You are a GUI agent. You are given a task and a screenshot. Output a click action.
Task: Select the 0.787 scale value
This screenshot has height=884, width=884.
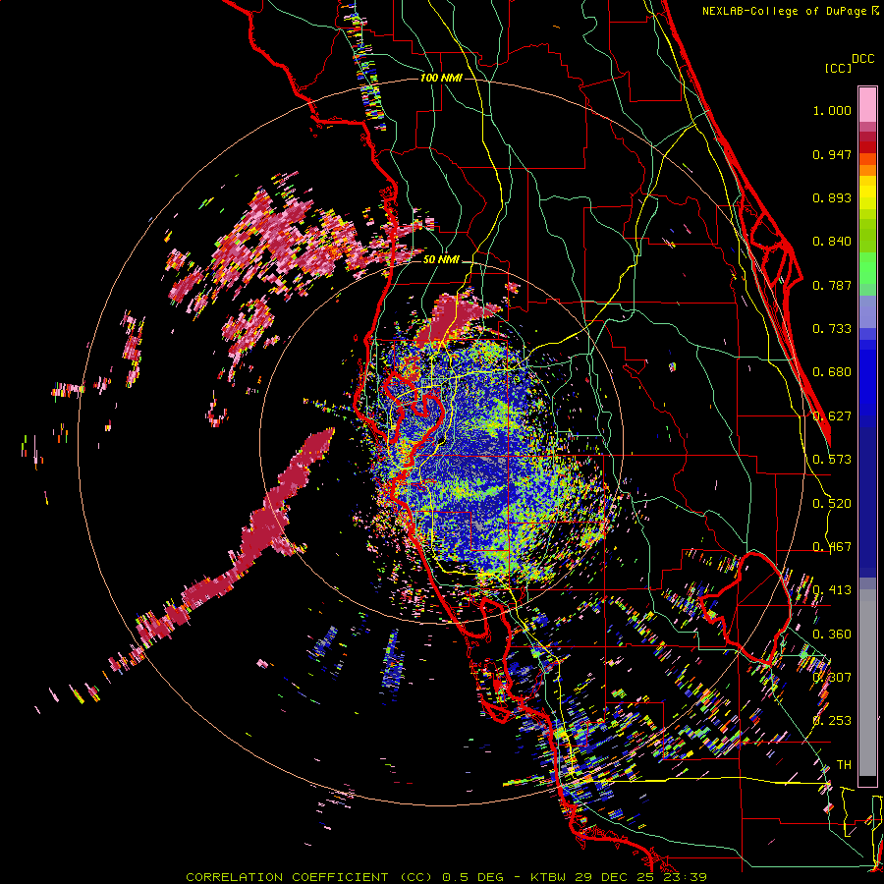[x=832, y=285]
